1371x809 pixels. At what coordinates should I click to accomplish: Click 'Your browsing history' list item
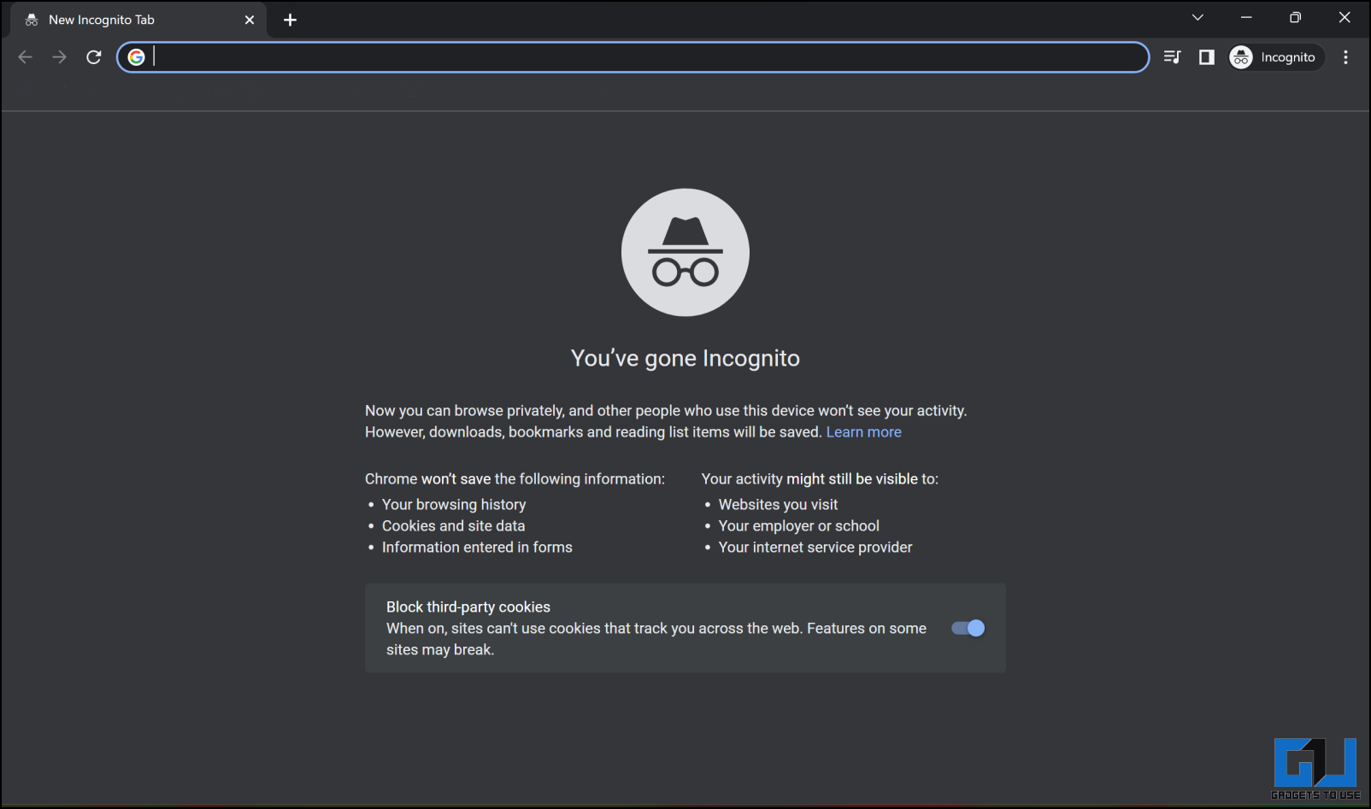pos(454,505)
